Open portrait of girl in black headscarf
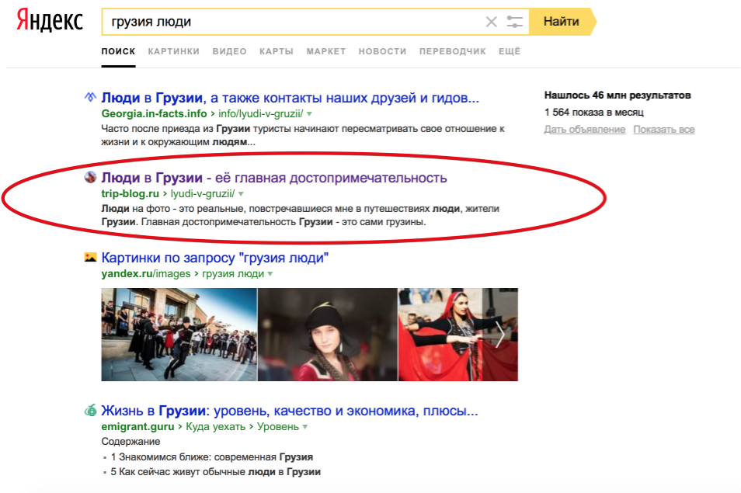 328,335
